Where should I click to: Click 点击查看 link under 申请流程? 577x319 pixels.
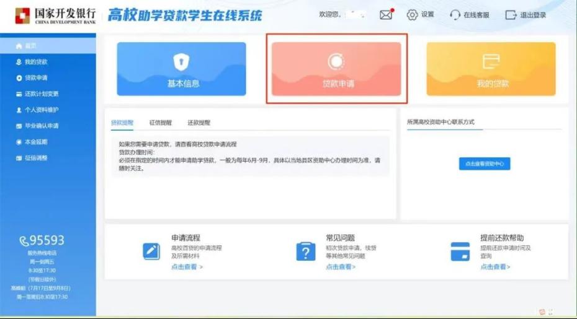pos(187,267)
